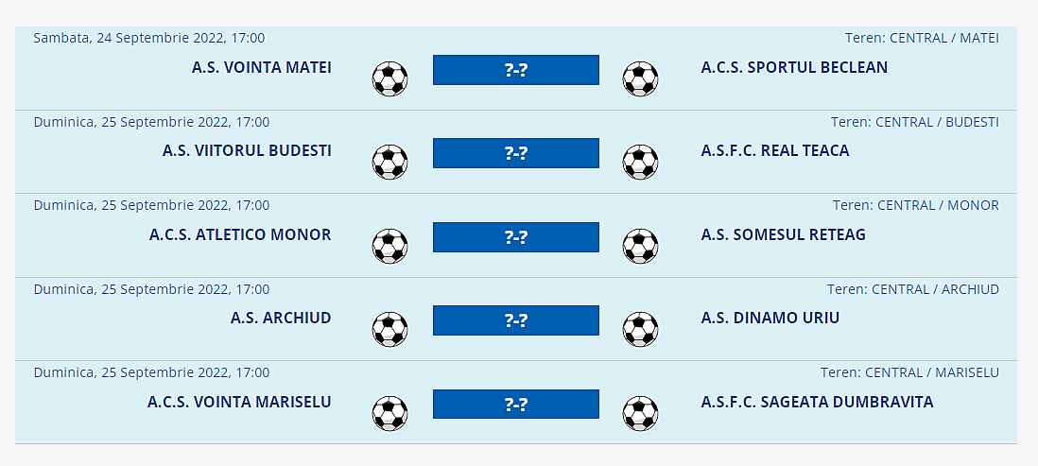
Task: Click the soccer ball beside A.C.S. Vointa Mariselu
Action: 389,413
